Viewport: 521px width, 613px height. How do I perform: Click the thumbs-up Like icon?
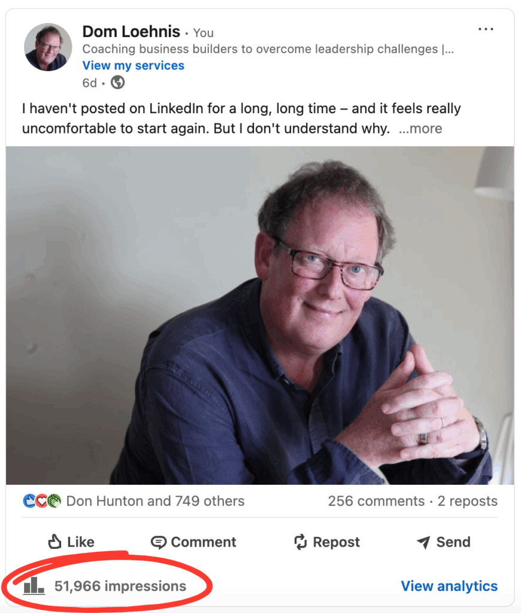click(54, 542)
